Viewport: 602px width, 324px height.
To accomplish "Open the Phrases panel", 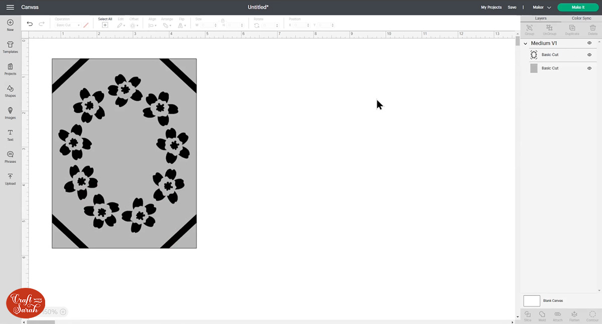I will (x=10, y=157).
